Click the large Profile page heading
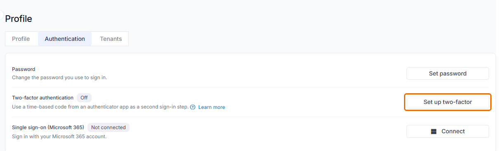 tap(19, 19)
